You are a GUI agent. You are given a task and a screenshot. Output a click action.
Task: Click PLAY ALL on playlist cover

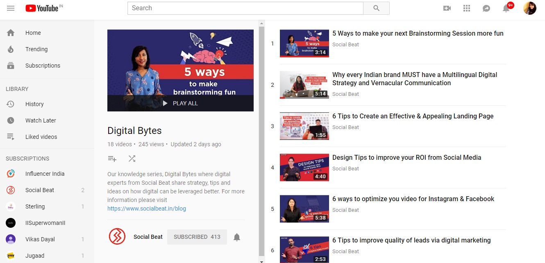tap(180, 103)
